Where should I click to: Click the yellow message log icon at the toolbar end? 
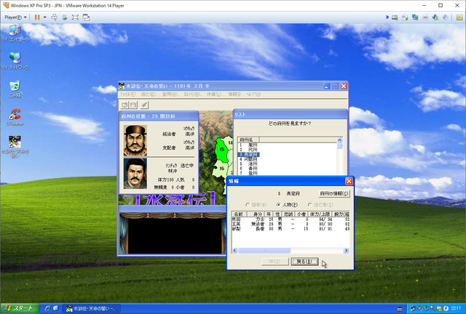459,17
